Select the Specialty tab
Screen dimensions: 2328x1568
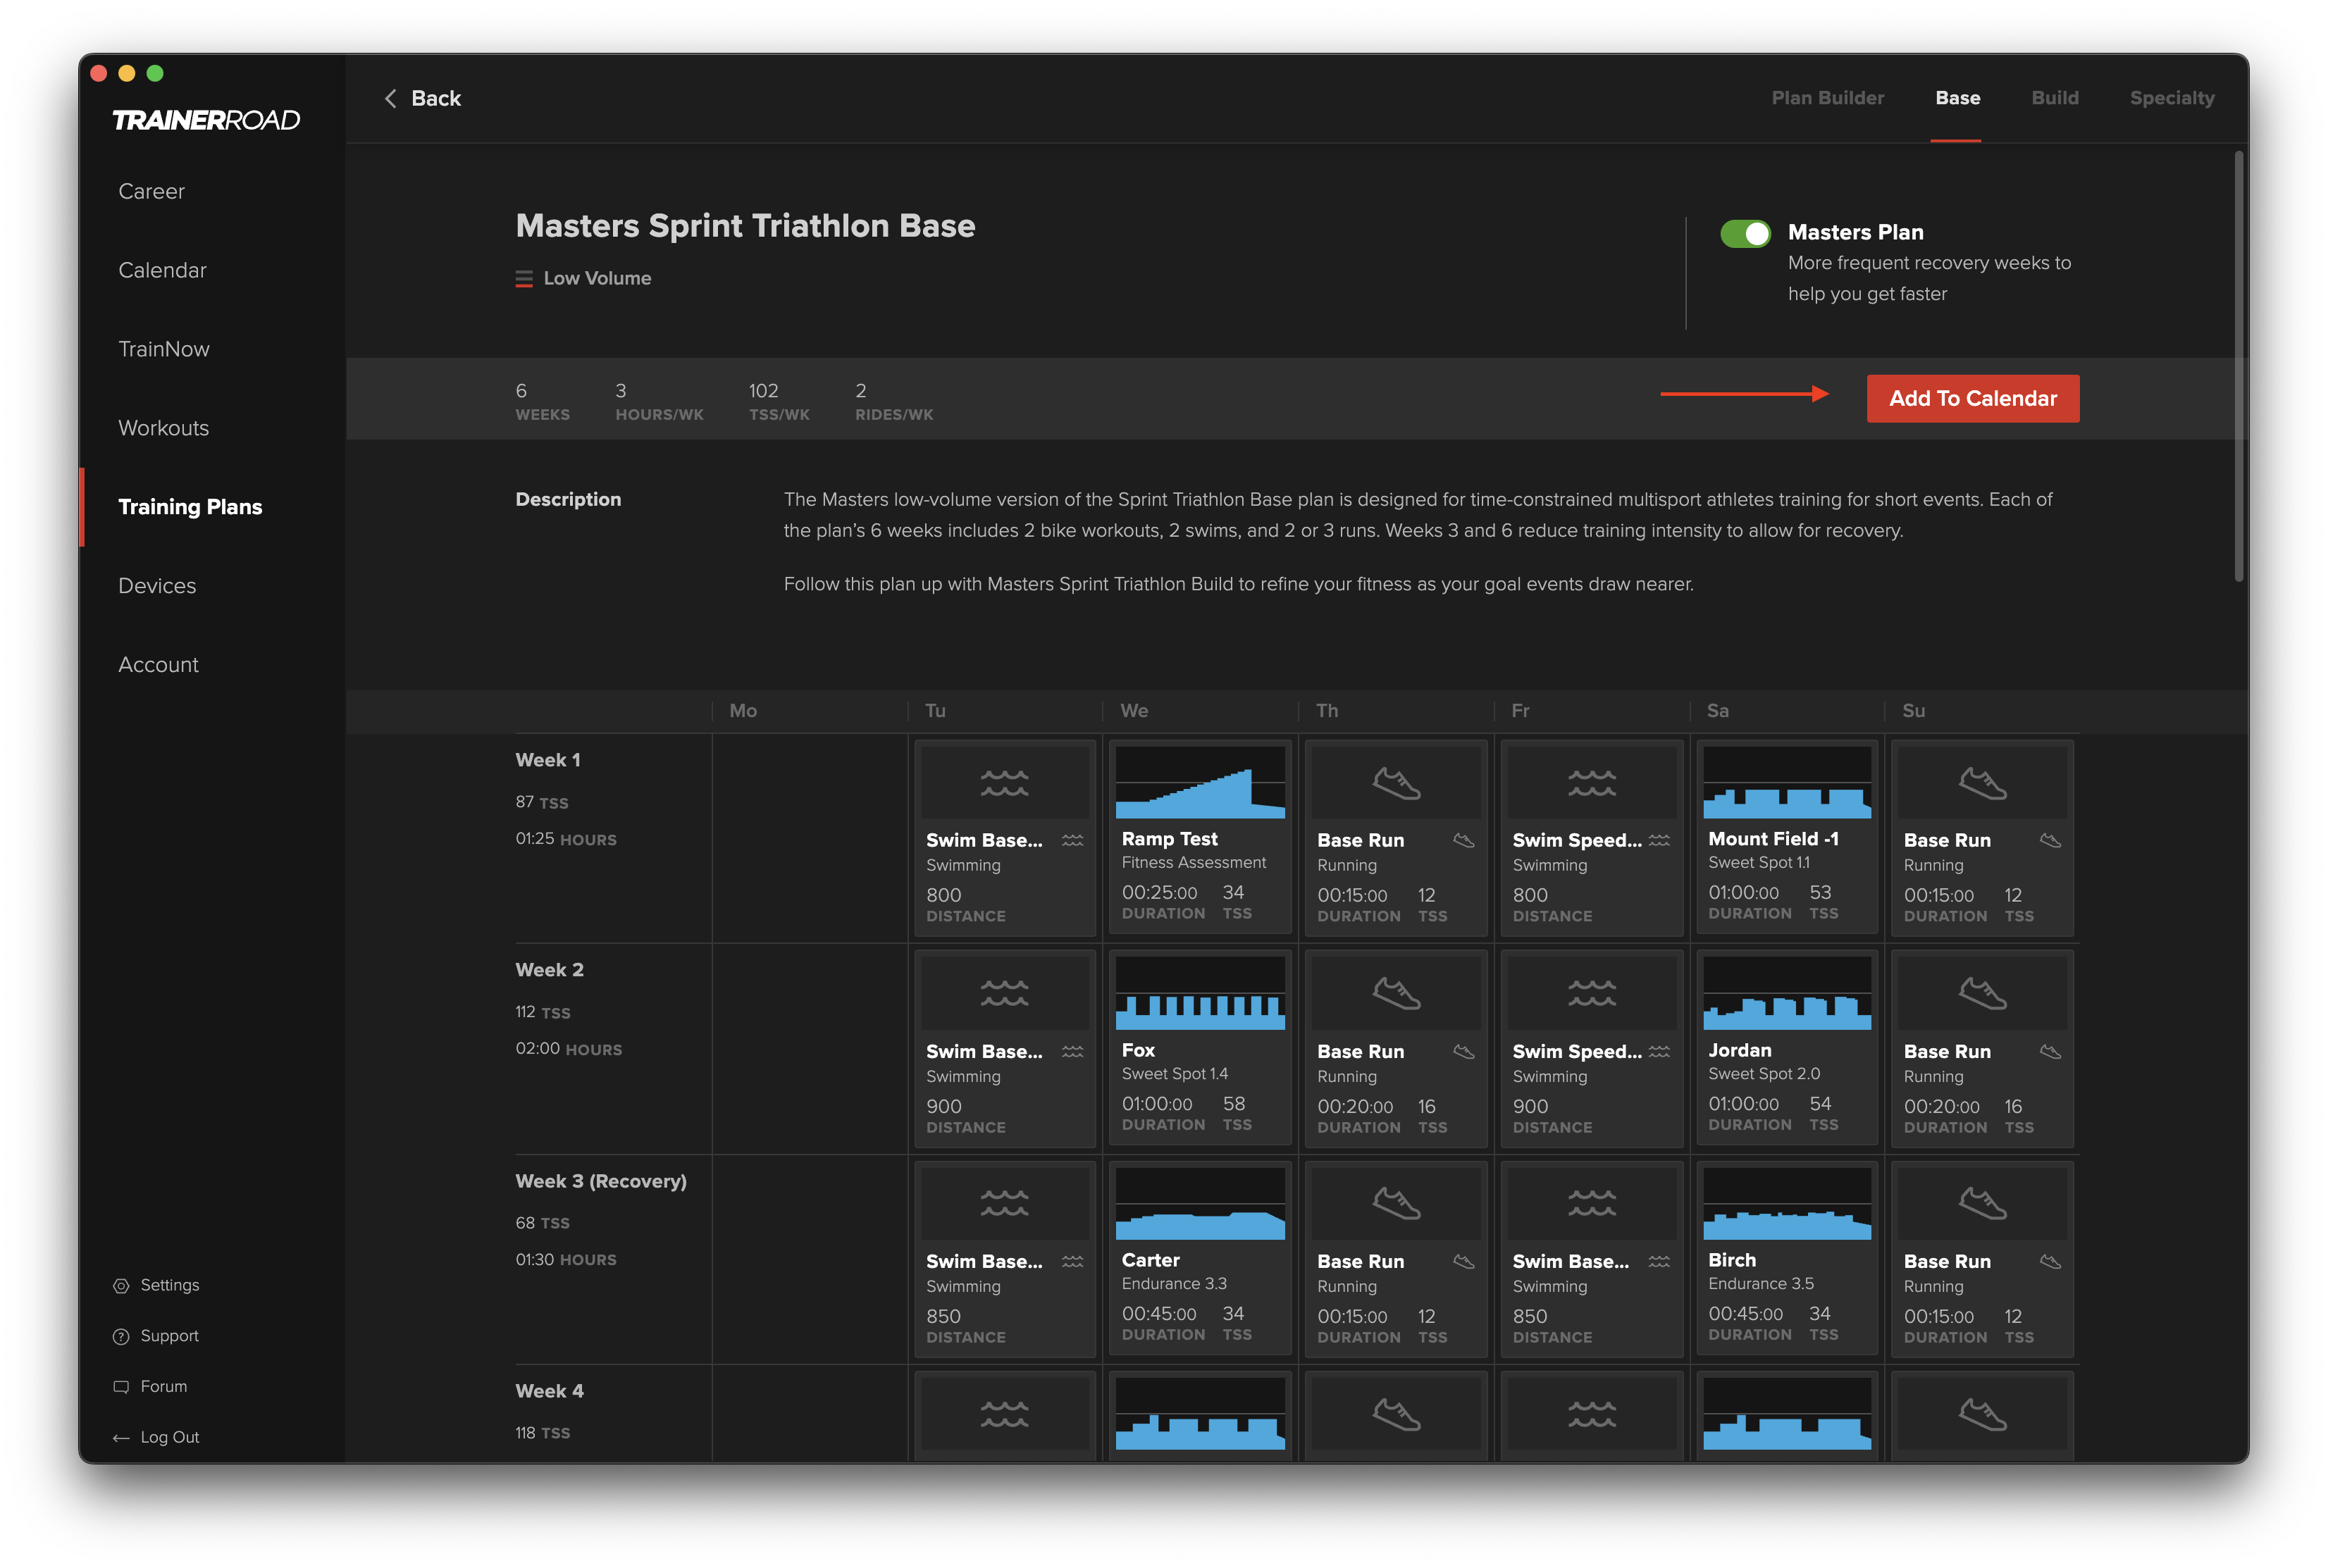[2171, 98]
